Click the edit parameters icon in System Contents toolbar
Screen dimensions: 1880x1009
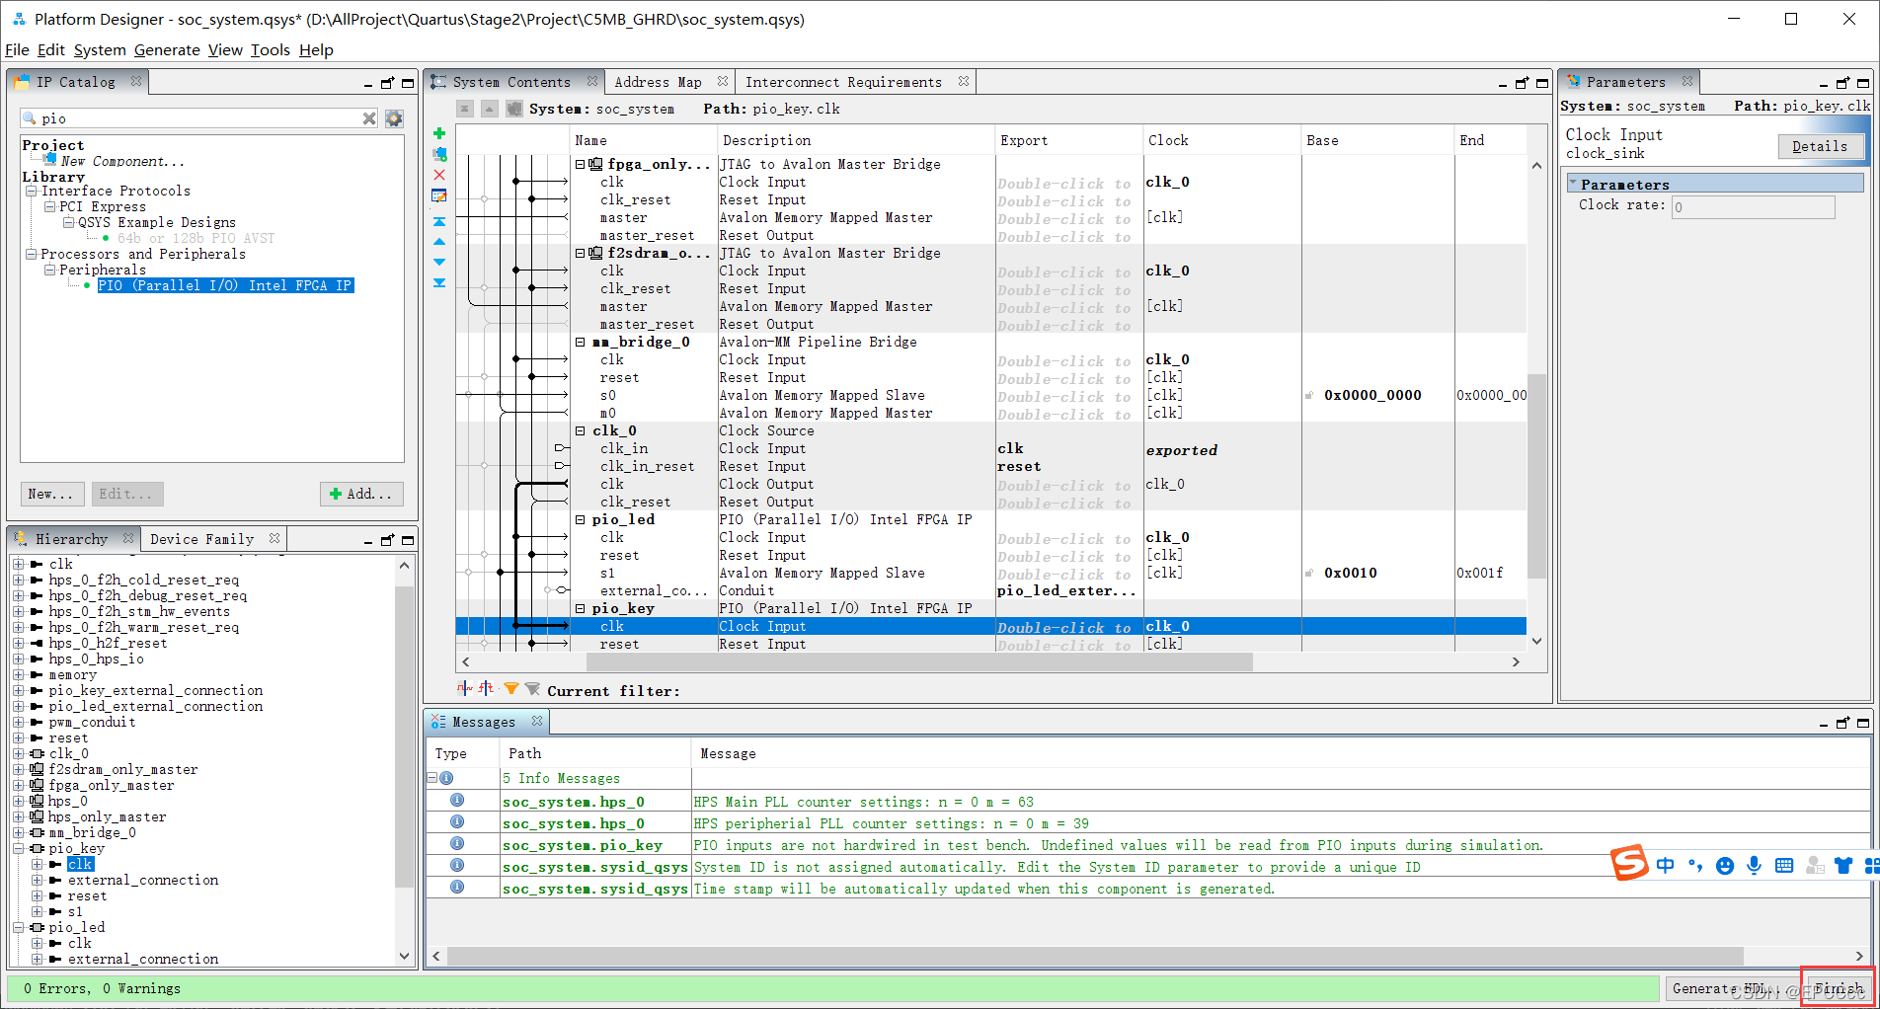[x=439, y=195]
